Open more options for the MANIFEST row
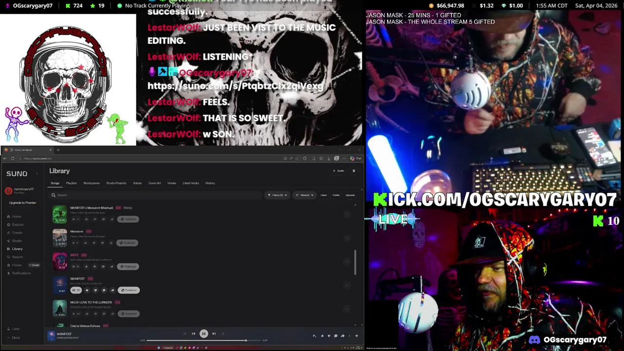Viewport: 624px width, 351px height. 347,285
